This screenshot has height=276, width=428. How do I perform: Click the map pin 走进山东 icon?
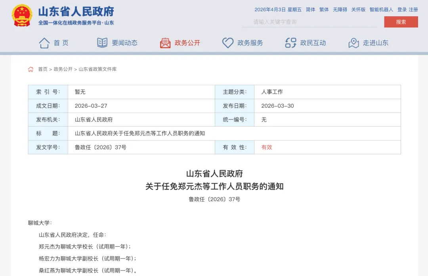[353, 43]
